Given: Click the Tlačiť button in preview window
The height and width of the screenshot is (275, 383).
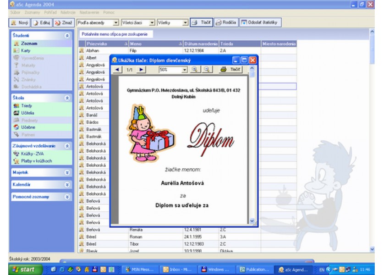Looking at the screenshot, I should click(x=230, y=70).
